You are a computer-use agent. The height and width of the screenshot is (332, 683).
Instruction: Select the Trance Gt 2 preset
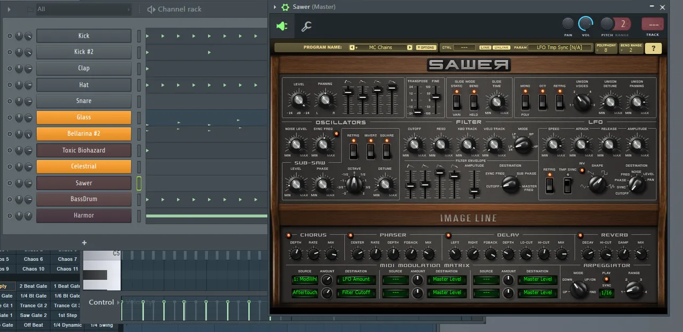click(34, 305)
